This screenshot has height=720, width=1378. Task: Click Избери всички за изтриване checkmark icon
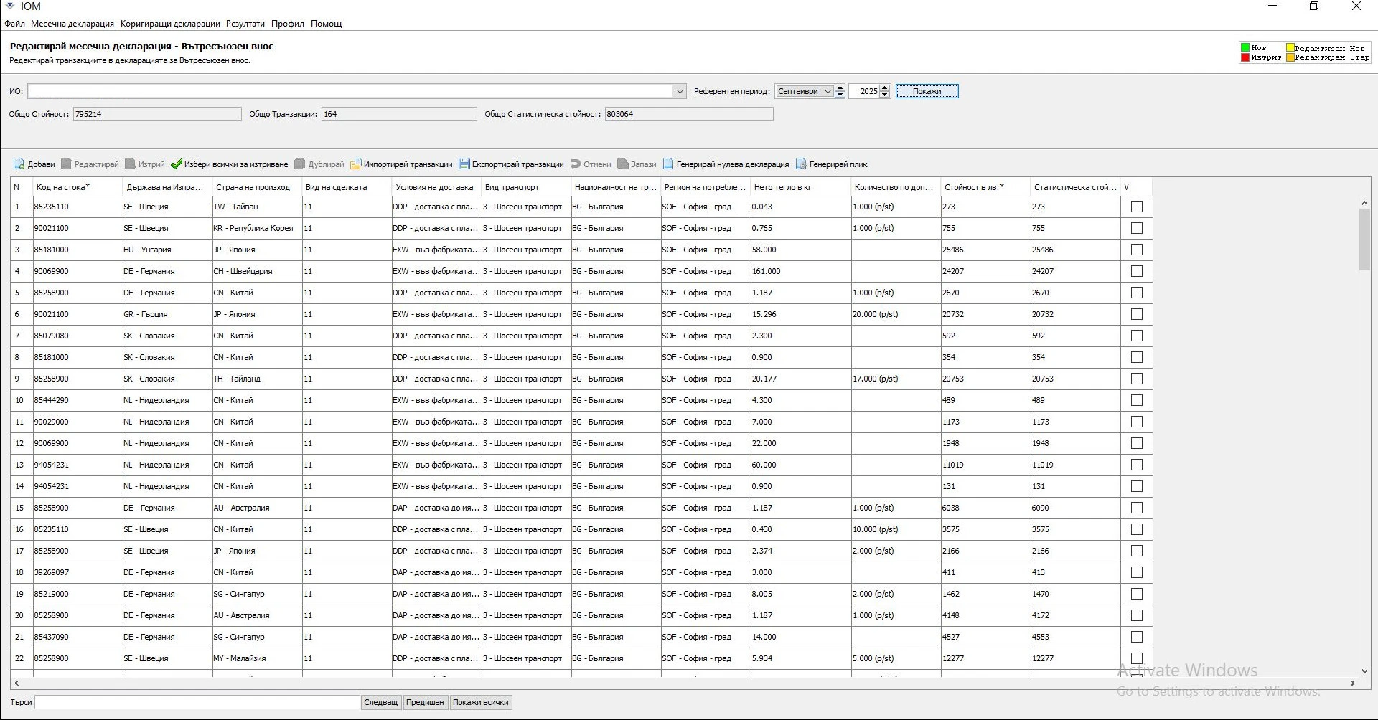(177, 164)
